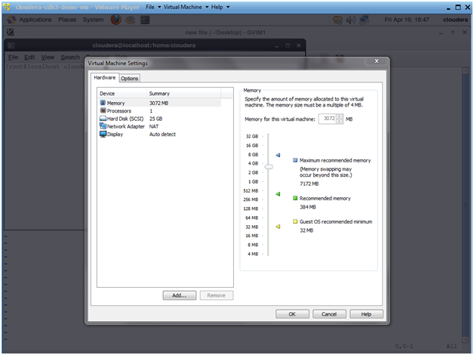474x355 pixels.
Task: Click the memory size input field
Action: (x=328, y=119)
